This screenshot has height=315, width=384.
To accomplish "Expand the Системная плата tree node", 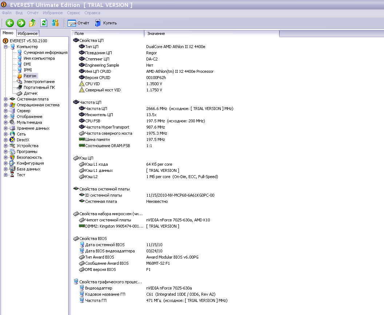I will pyautogui.click(x=5, y=99).
